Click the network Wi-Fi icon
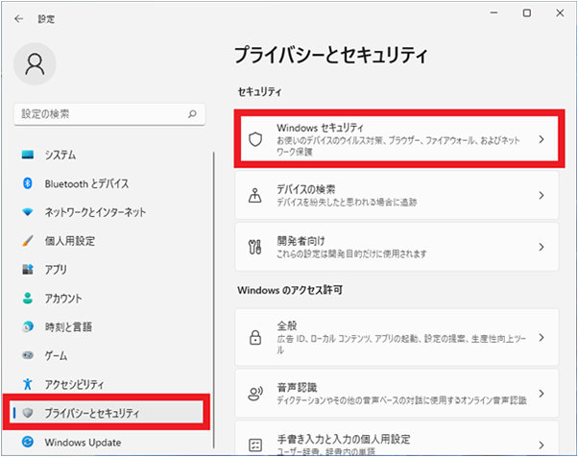This screenshot has height=457, width=578. point(28,212)
